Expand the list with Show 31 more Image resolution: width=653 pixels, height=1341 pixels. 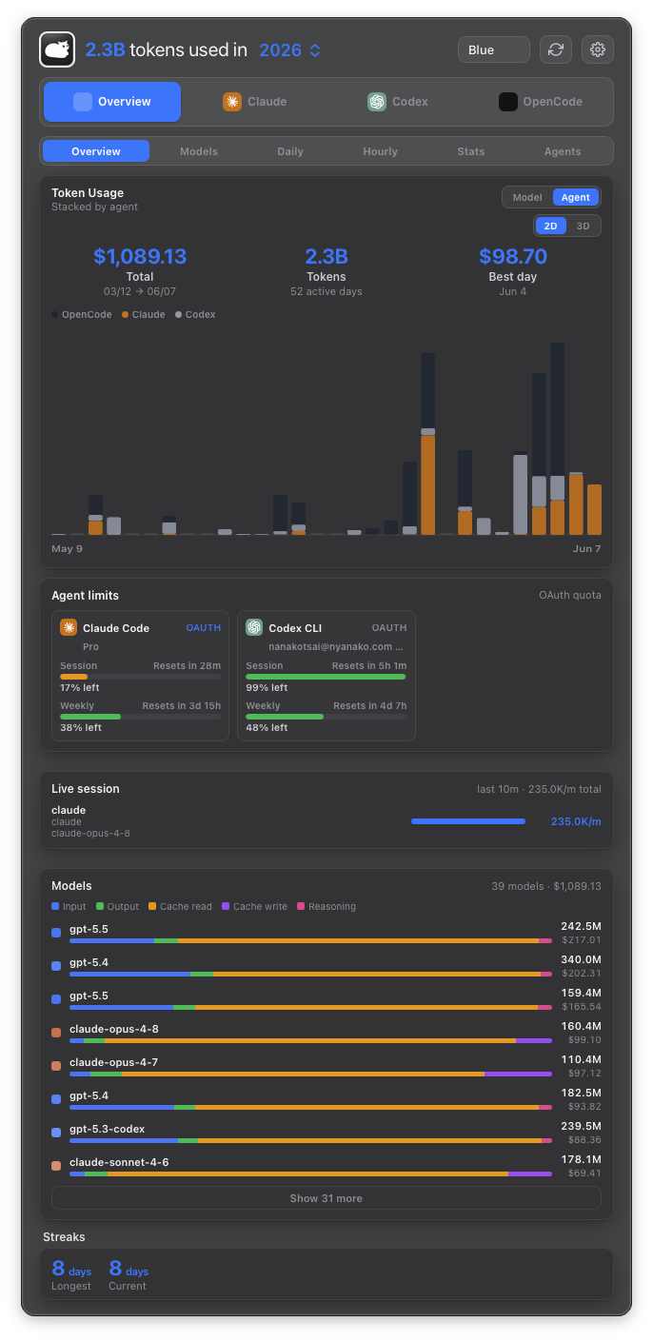(326, 1198)
